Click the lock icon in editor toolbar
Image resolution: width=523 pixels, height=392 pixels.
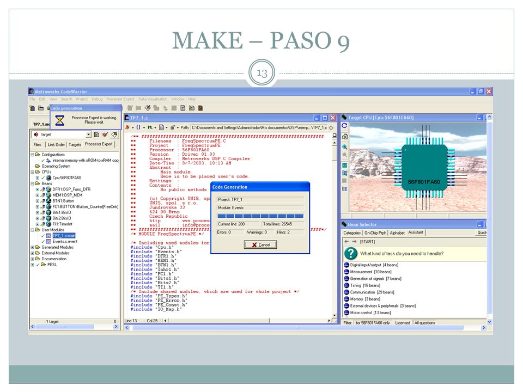(x=173, y=127)
